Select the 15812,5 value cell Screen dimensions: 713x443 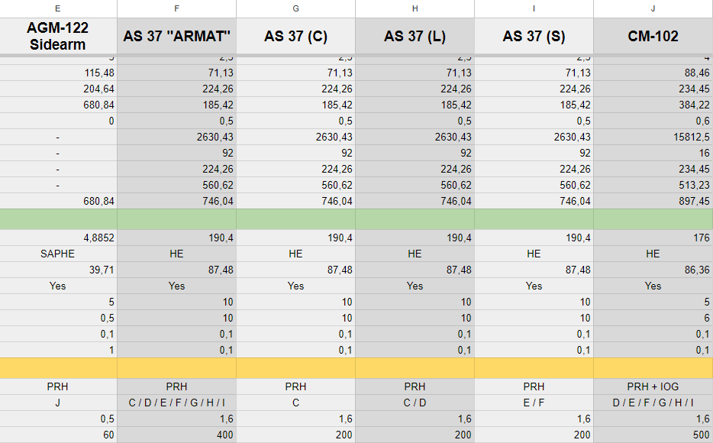pos(653,137)
